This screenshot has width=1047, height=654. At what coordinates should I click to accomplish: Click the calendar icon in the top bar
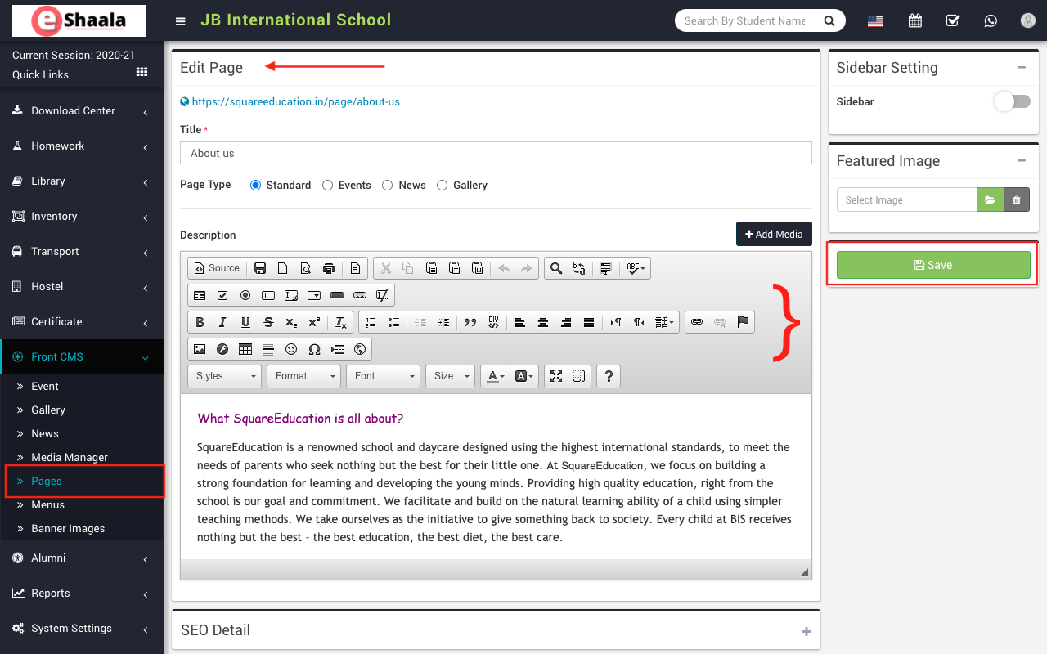(x=915, y=21)
